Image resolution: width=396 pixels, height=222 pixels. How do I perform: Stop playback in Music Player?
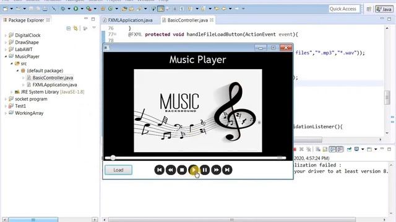point(182,170)
